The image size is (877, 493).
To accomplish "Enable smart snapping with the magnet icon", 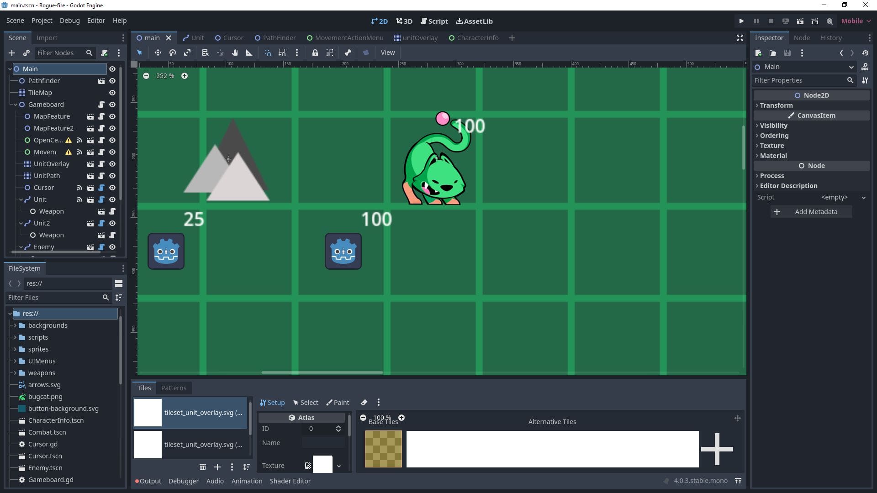I will [268, 52].
